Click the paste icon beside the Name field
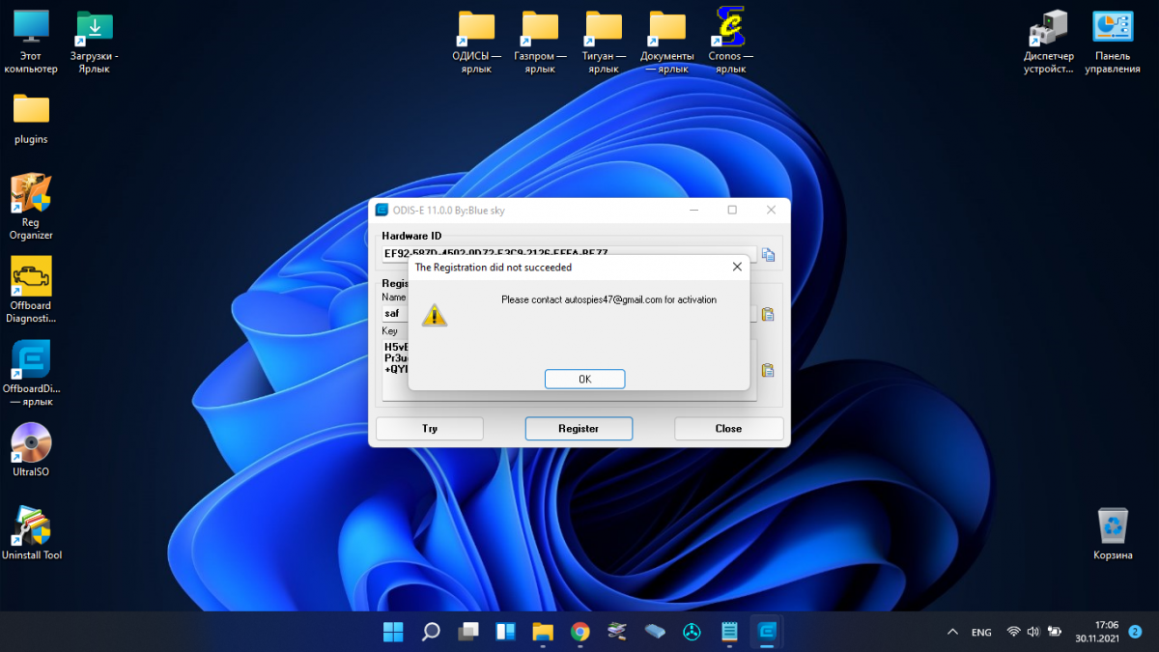This screenshot has width=1159, height=652. coord(768,314)
